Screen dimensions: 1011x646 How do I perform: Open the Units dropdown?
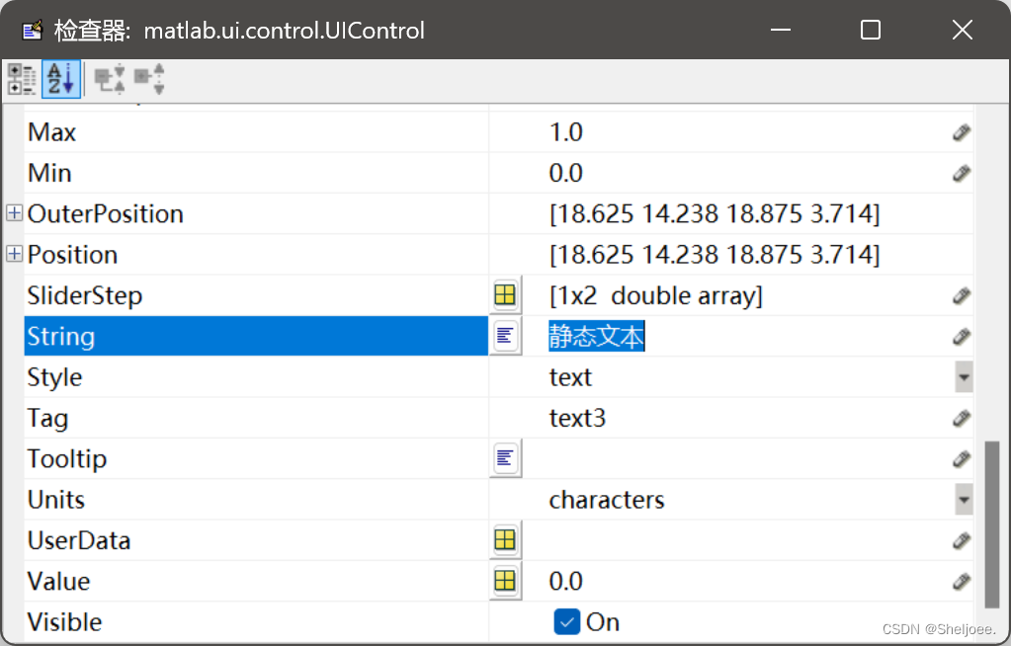(964, 500)
